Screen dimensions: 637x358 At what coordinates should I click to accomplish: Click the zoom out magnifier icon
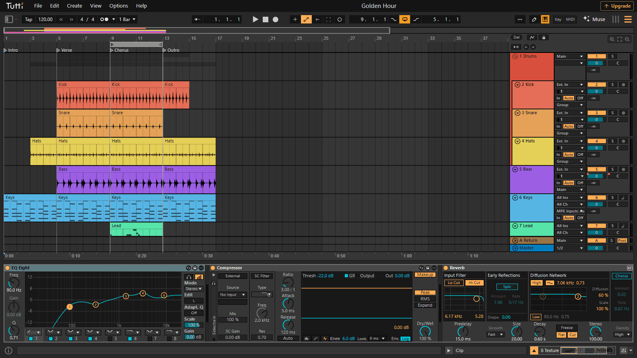click(627, 39)
